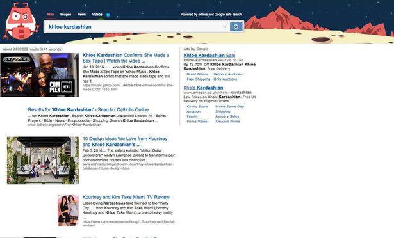
Task: Click the Amazon Prime ad sublink
Action: [227, 122]
